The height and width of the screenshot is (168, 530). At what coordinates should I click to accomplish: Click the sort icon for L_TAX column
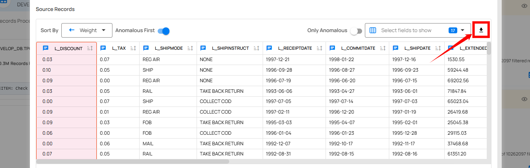coord(133,49)
